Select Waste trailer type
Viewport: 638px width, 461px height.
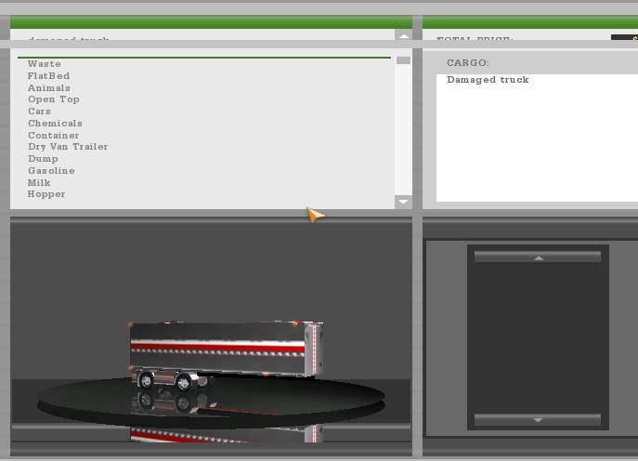coord(45,64)
